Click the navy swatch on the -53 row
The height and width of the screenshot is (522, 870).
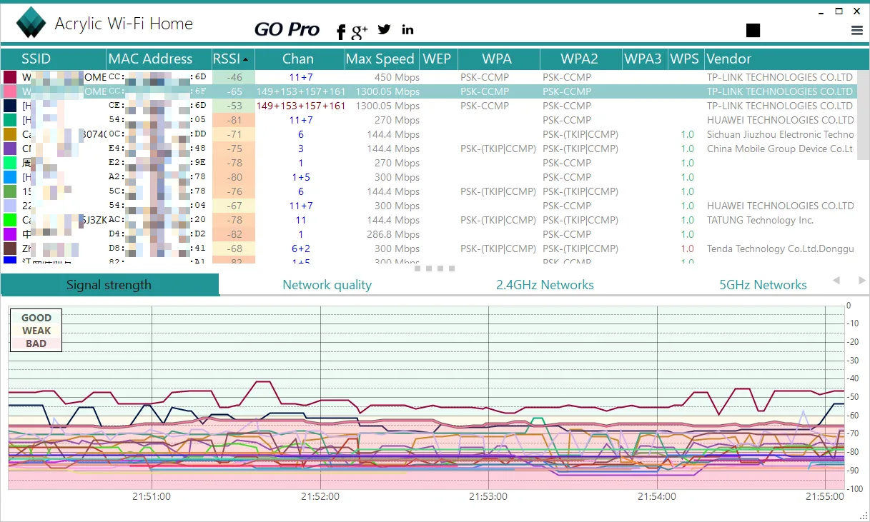tap(9, 106)
